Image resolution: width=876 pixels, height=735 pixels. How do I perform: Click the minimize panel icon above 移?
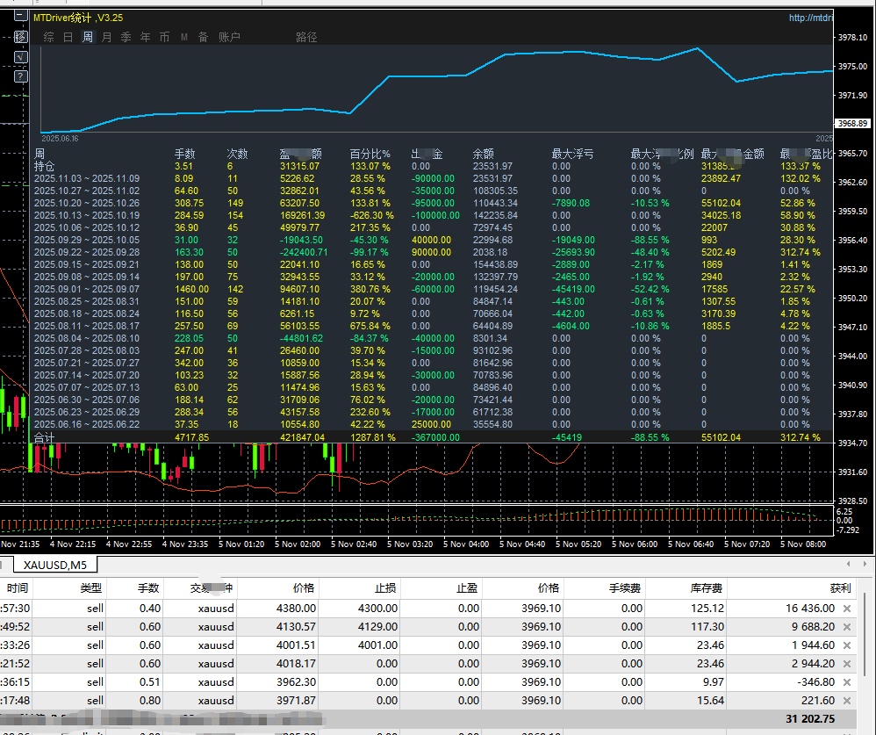pos(20,16)
